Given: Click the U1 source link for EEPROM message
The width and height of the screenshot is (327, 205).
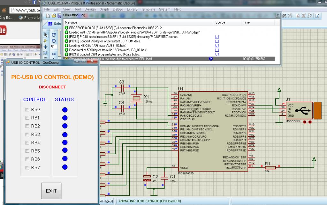Looking at the screenshot, I should click(x=217, y=41).
